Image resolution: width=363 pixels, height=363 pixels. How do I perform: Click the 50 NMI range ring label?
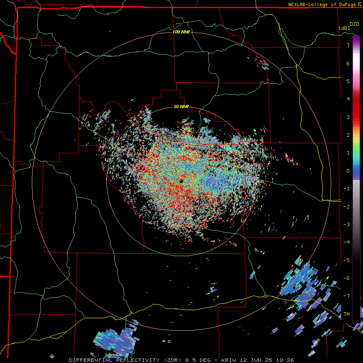tap(181, 107)
